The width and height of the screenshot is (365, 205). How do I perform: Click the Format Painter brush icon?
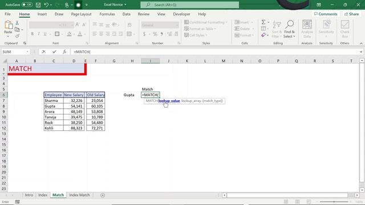click(x=17, y=36)
